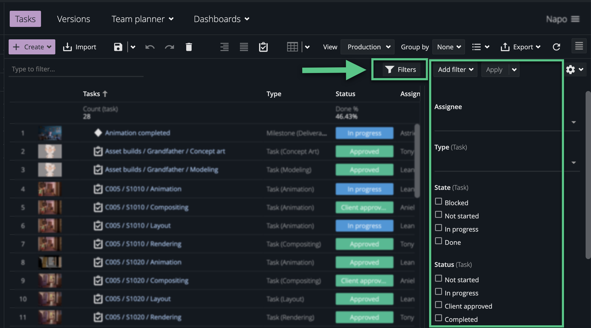Screen dimensions: 591x328
Task: Click the Delete trash icon
Action: [x=189, y=47]
